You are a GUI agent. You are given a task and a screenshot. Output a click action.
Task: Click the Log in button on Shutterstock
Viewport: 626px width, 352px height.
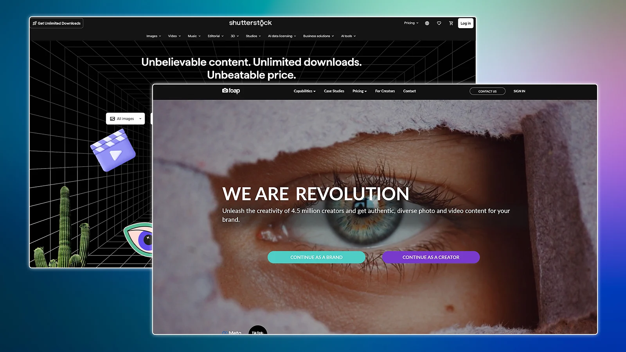tap(466, 23)
